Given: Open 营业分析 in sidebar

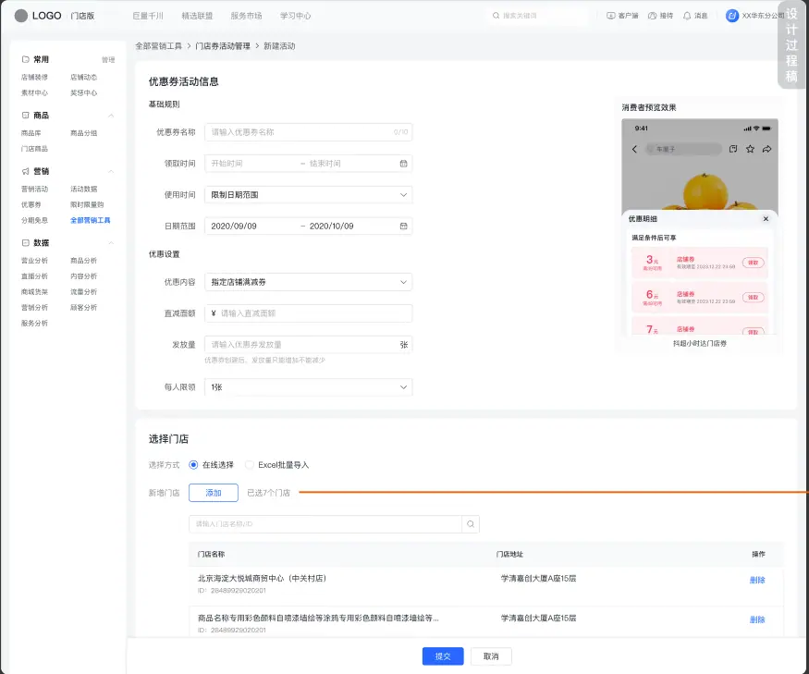Looking at the screenshot, I should [x=34, y=261].
